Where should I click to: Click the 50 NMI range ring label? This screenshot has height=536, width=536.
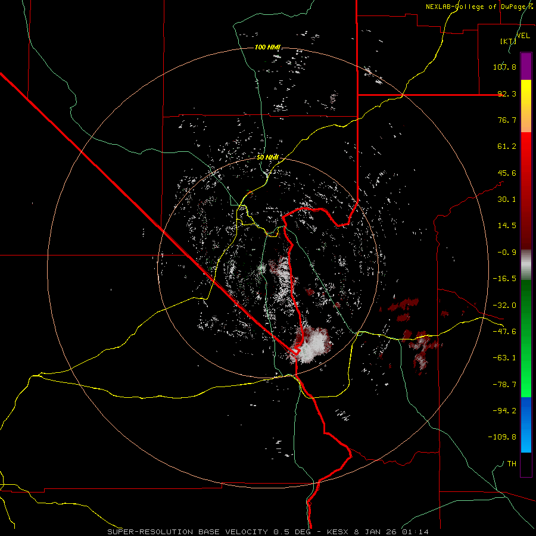(x=267, y=157)
